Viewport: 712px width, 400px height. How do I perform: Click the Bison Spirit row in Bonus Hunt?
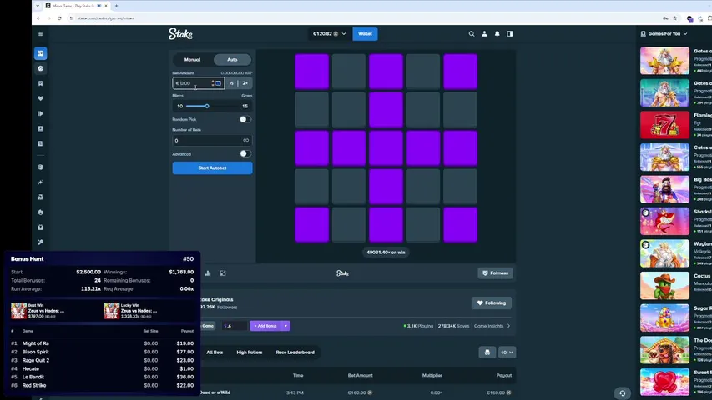102,352
